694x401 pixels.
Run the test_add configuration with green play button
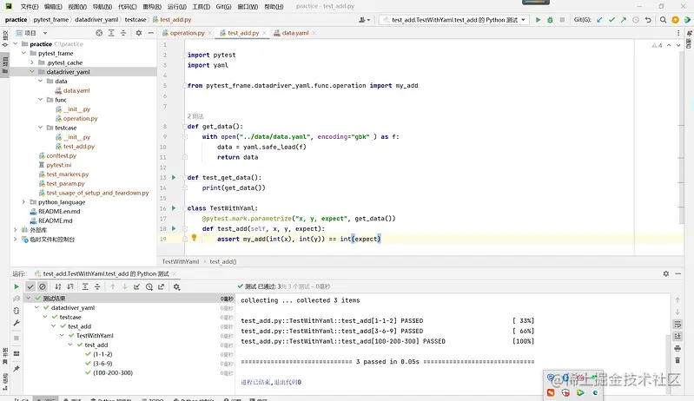[539, 20]
